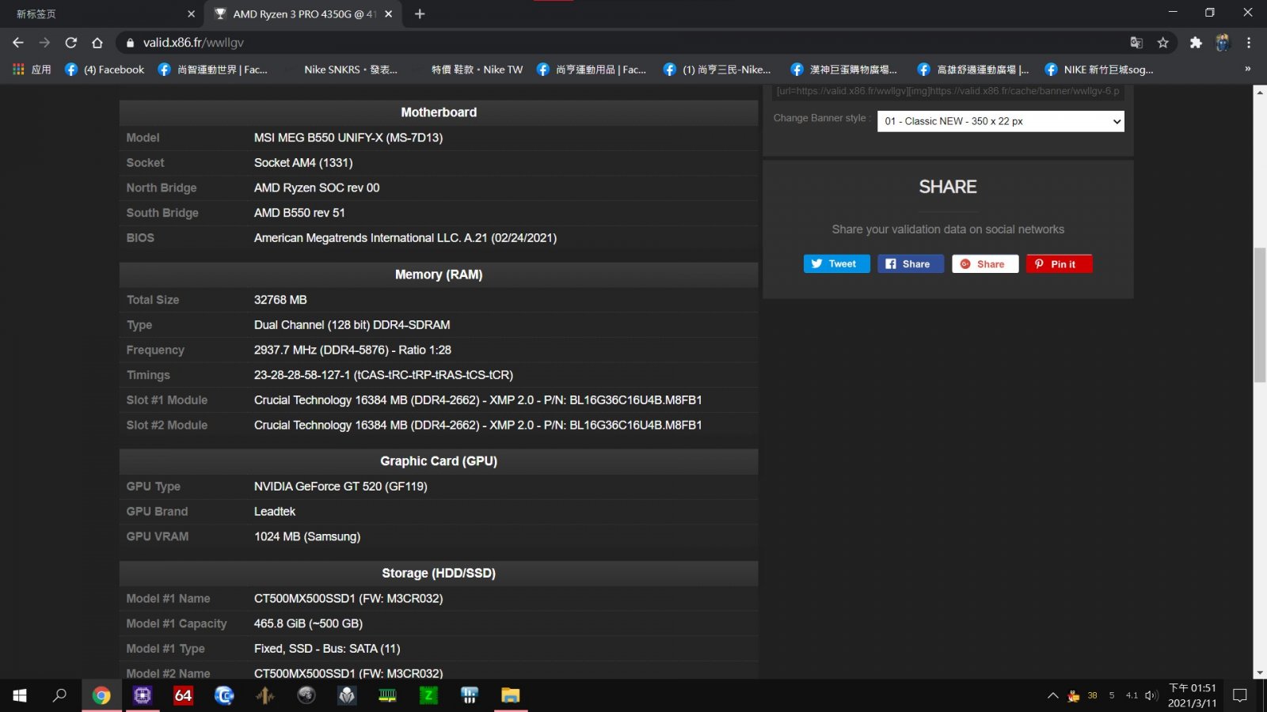Click the Memory (RAM) section header
Viewport: 1267px width, 712px height.
point(439,275)
